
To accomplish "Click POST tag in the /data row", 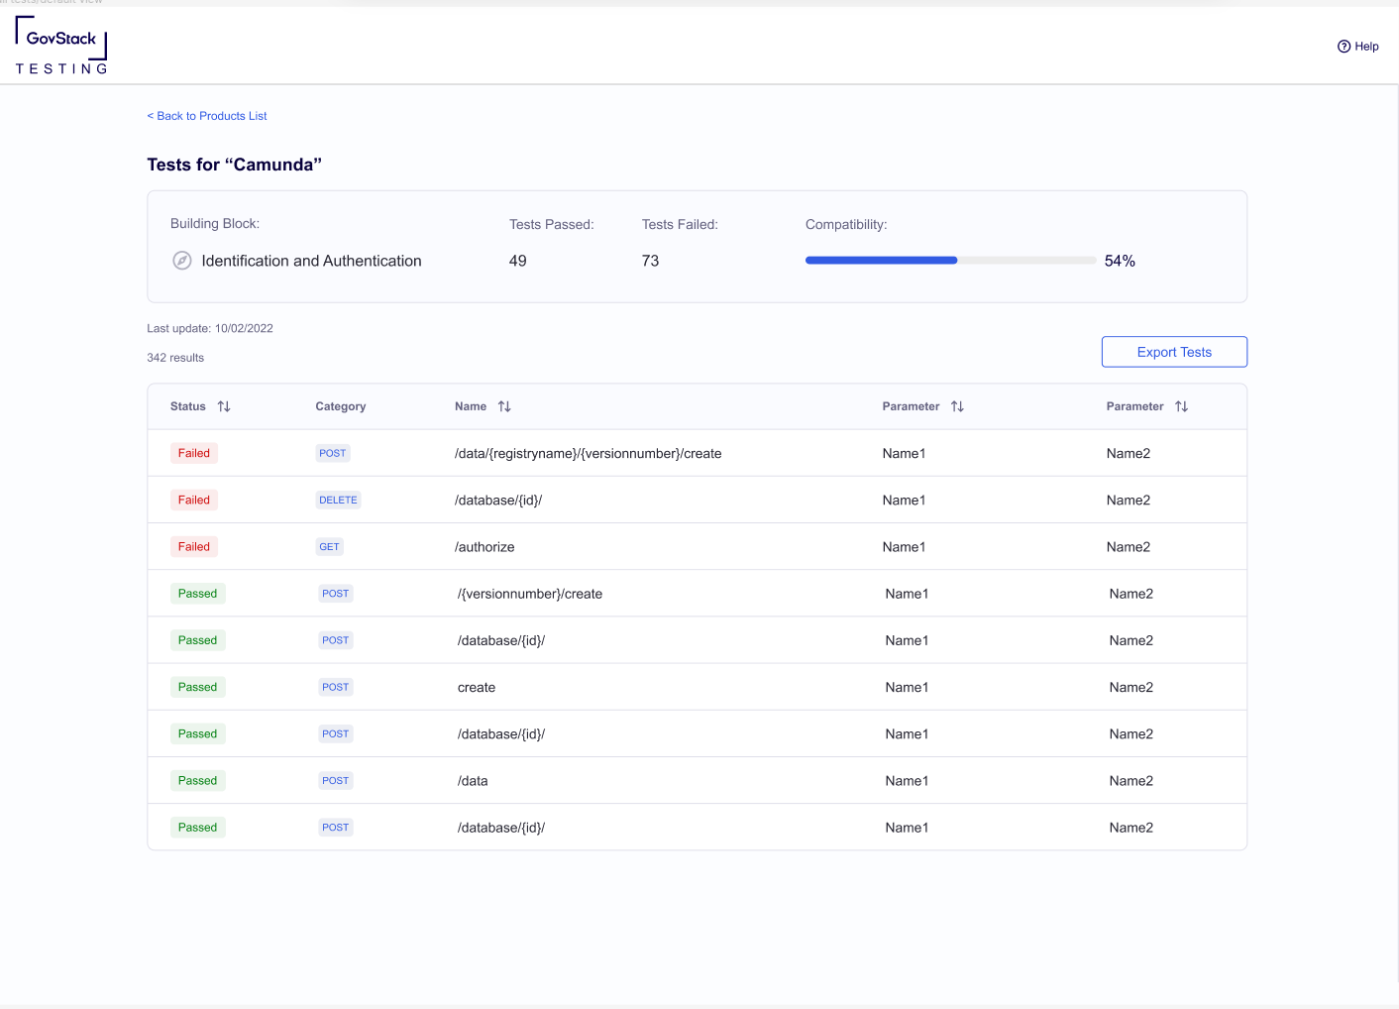I will [335, 780].
